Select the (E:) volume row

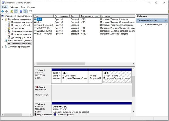84,22
